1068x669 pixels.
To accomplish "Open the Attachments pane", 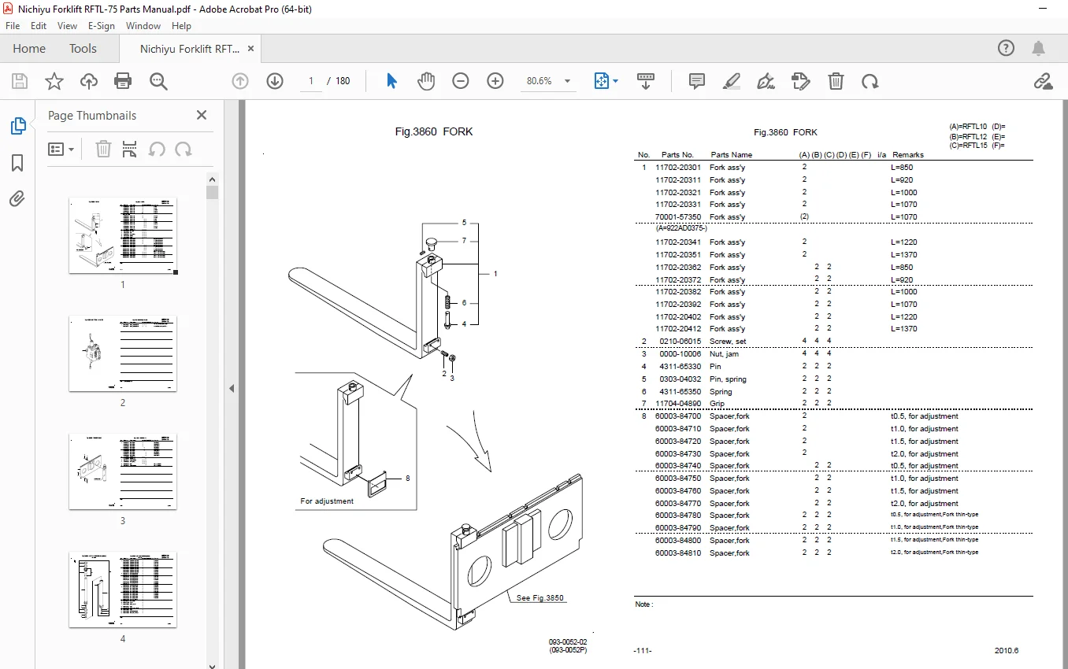I will coord(17,199).
